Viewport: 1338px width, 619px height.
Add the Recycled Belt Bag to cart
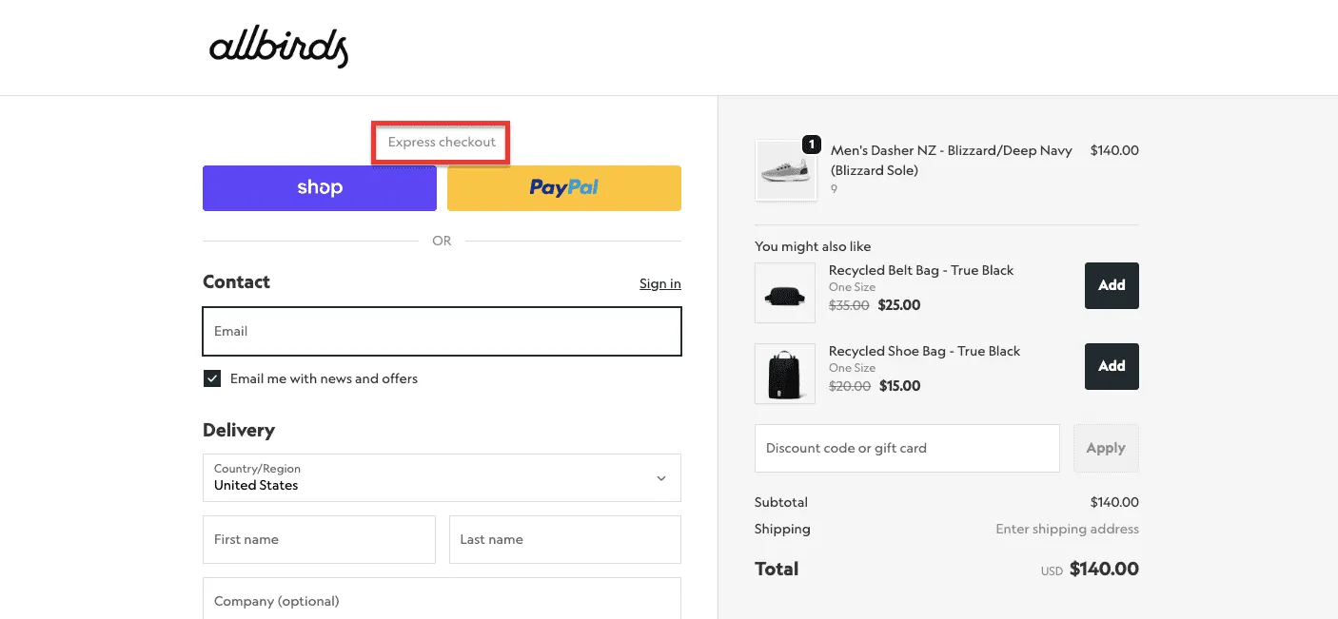tap(1111, 285)
